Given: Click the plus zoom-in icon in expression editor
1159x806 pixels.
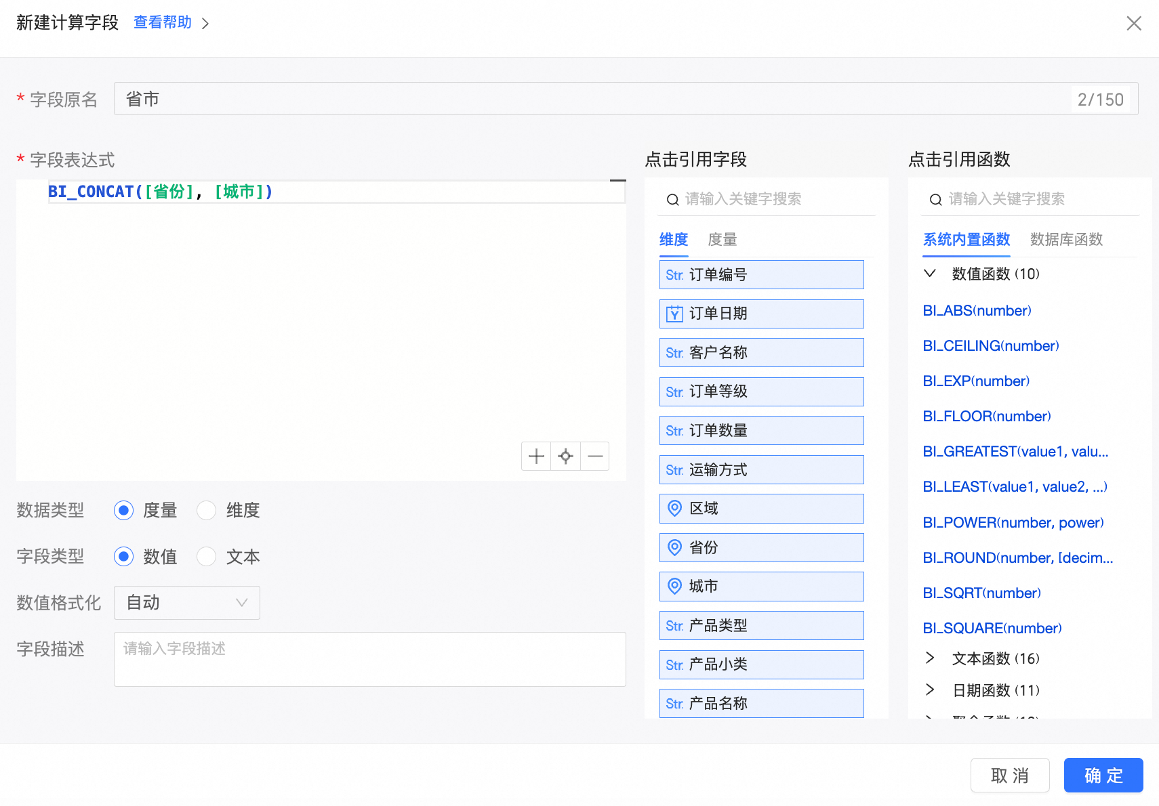Looking at the screenshot, I should [x=536, y=457].
